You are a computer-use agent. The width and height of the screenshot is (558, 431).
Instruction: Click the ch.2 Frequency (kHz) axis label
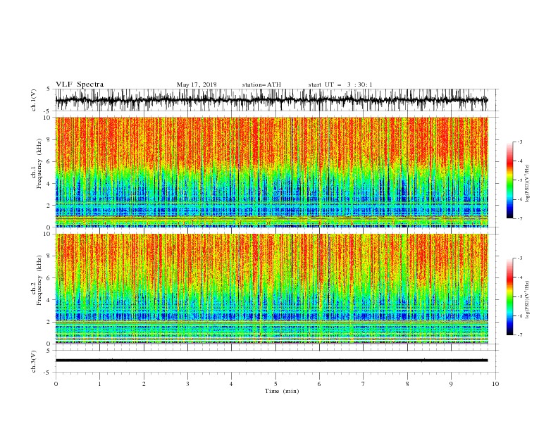37,280
